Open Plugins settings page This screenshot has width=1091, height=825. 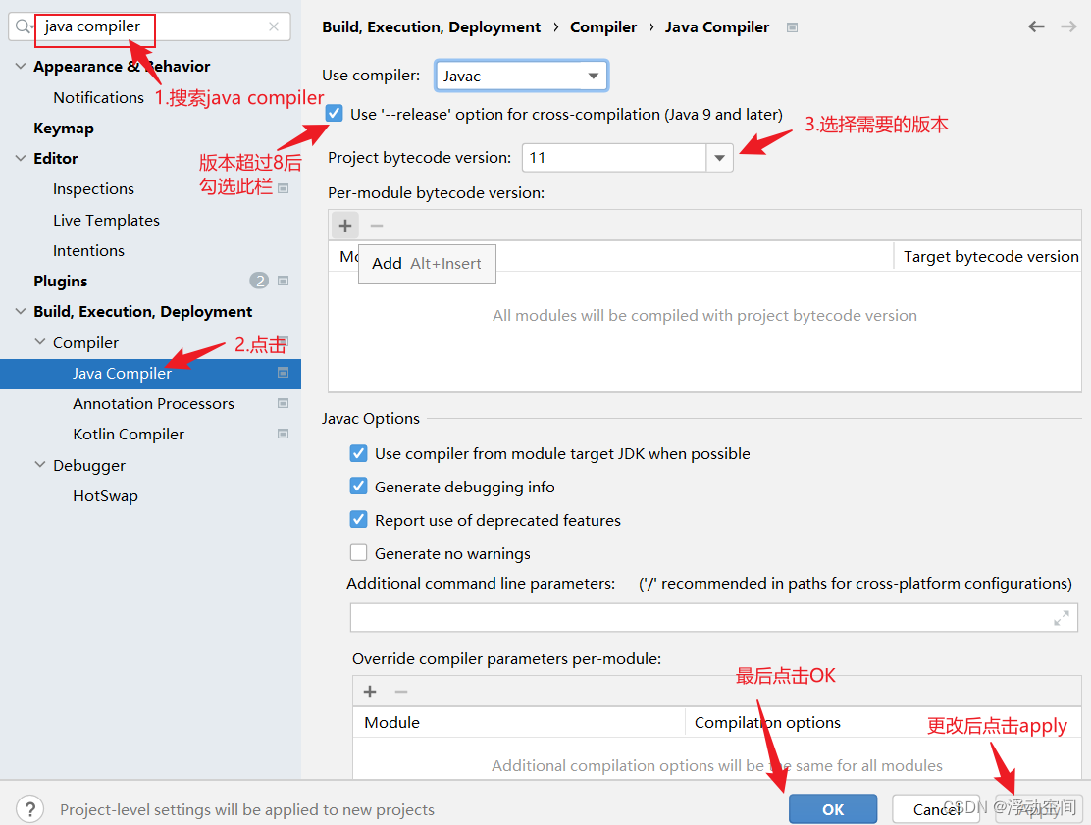click(x=61, y=281)
